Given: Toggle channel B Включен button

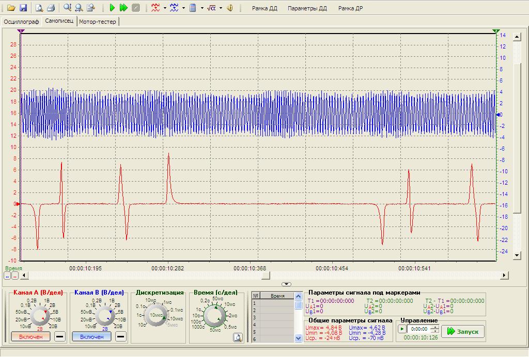Looking at the screenshot, I should tap(92, 336).
